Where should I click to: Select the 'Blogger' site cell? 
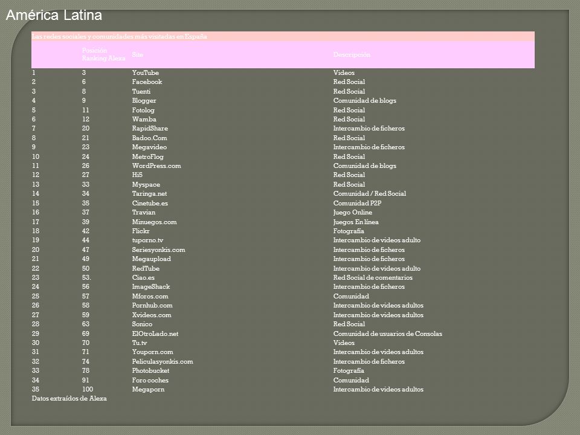coord(144,101)
